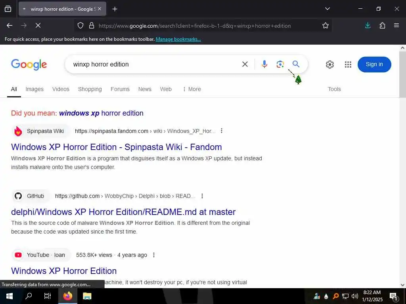Open a new tab with plus button
406x304 pixels.
115,9
